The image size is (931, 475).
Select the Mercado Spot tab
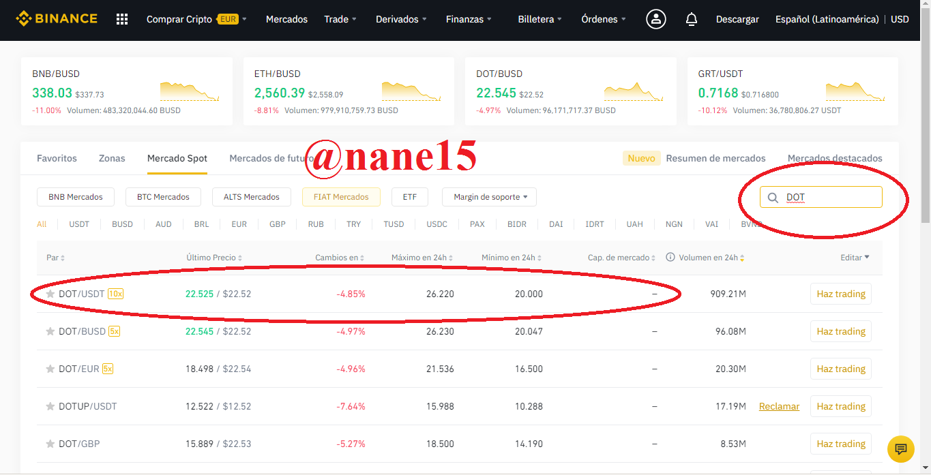[177, 158]
